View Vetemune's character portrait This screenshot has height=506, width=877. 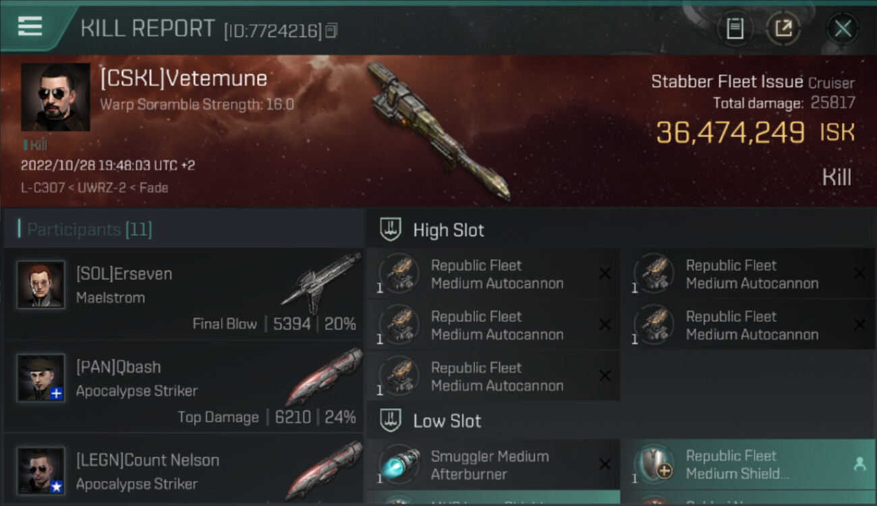pos(55,97)
